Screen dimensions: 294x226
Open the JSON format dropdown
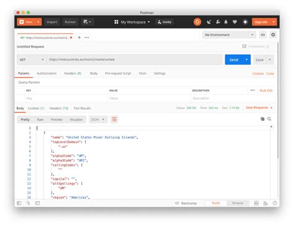98,120
